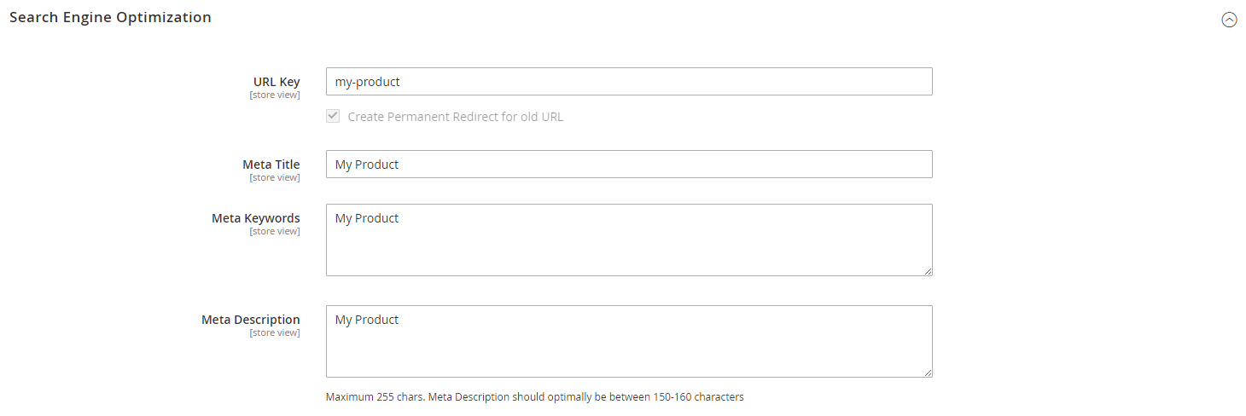Click the Meta Description resize grip
This screenshot has height=416, width=1246.
928,373
